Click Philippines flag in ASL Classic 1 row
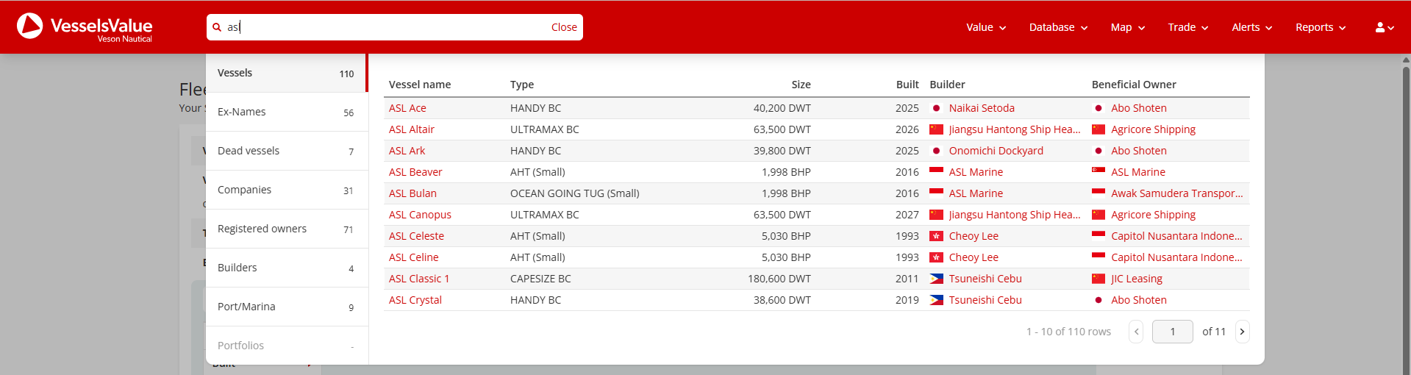 pyautogui.click(x=936, y=279)
